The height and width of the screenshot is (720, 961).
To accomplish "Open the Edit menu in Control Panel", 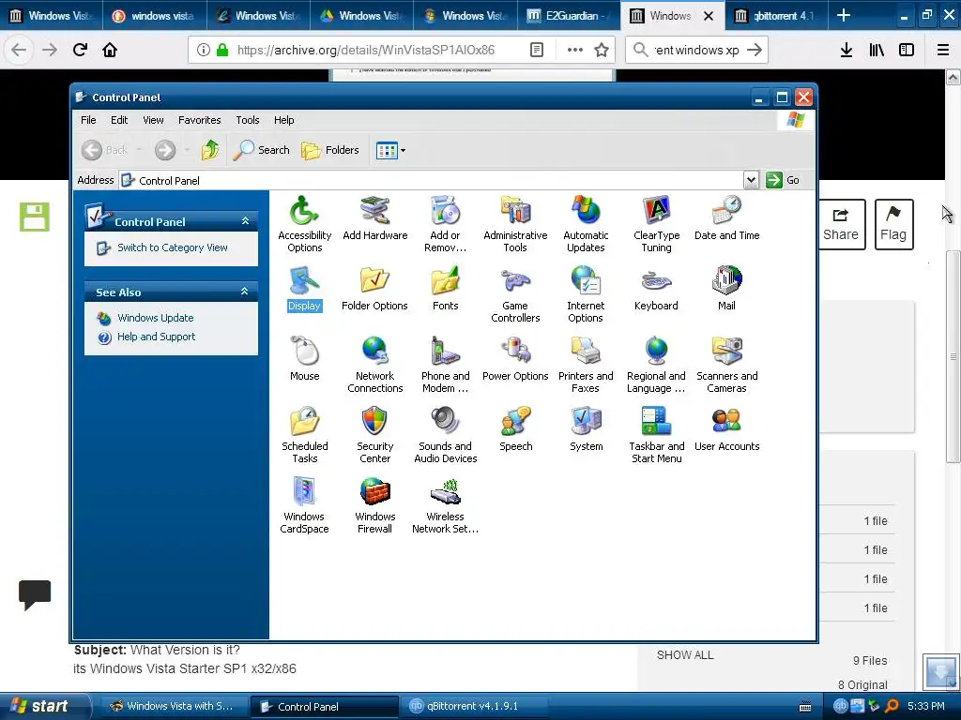I will 119,120.
